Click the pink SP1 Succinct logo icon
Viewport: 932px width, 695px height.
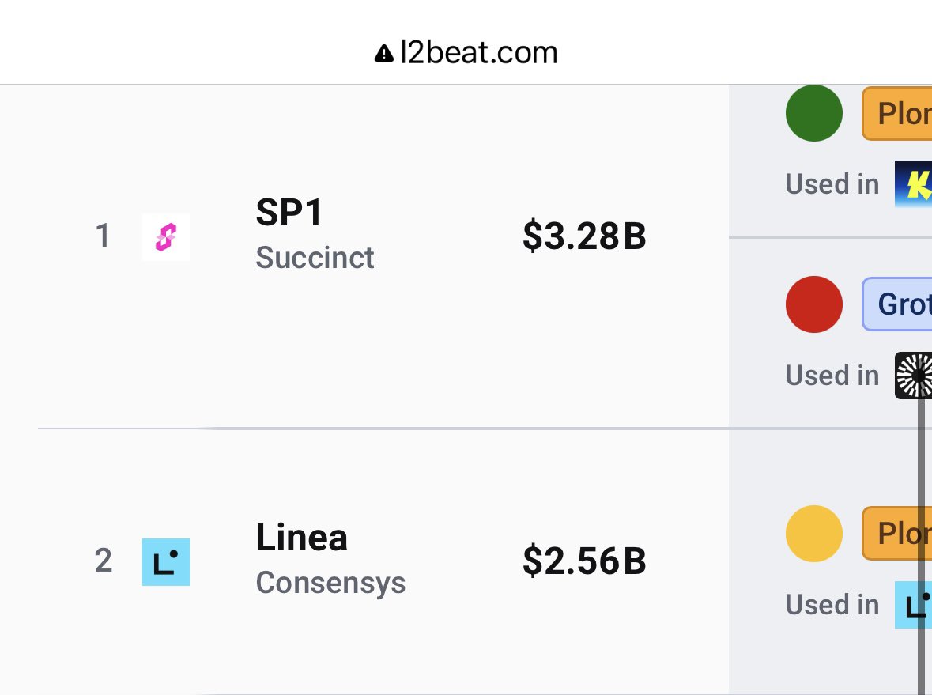click(x=166, y=236)
